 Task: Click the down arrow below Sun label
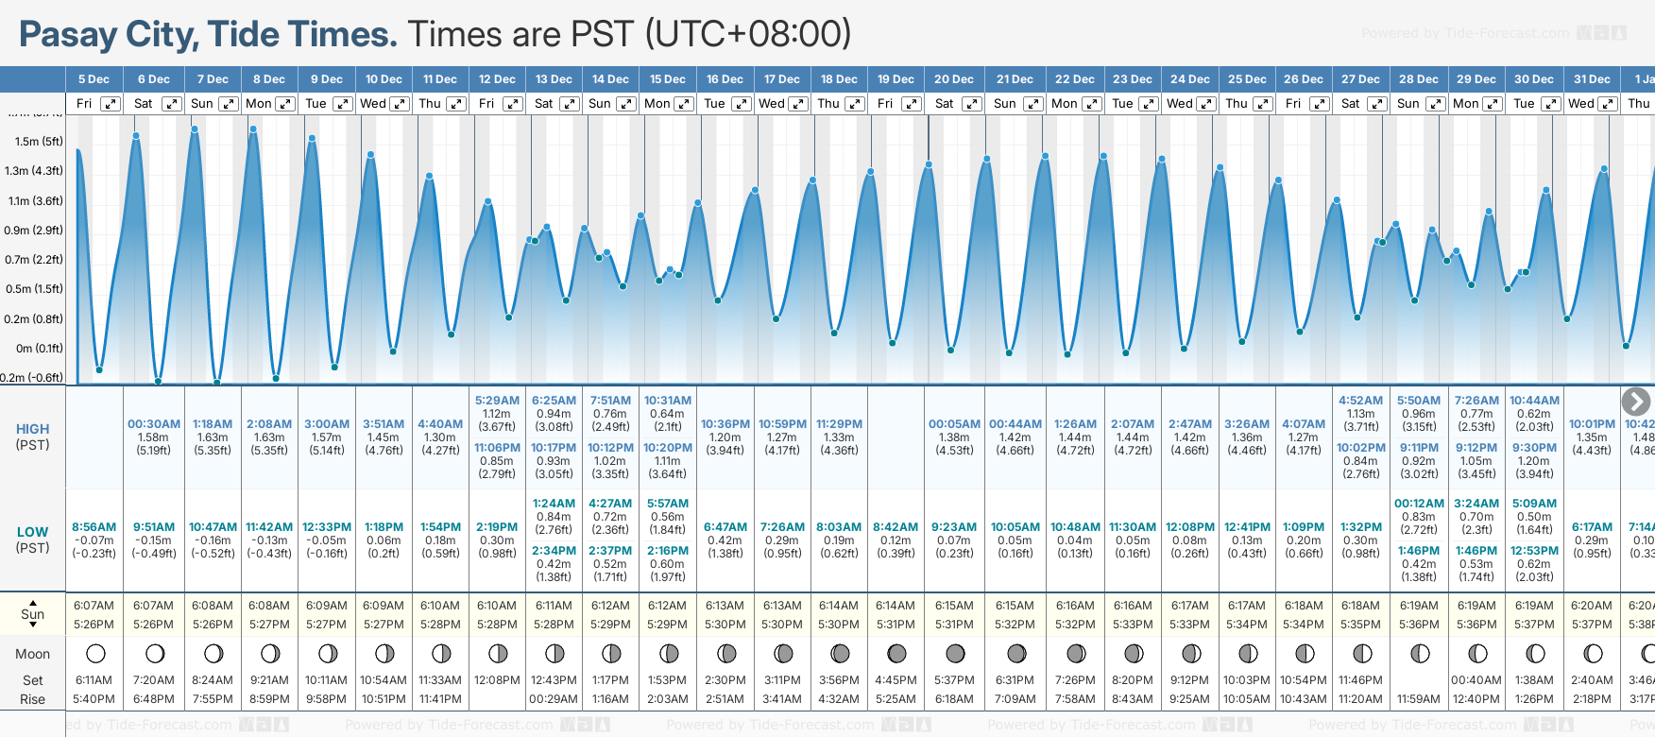point(33,626)
